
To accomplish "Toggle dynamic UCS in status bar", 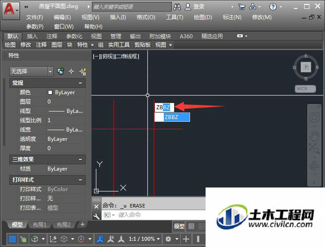I will [x=53, y=239].
